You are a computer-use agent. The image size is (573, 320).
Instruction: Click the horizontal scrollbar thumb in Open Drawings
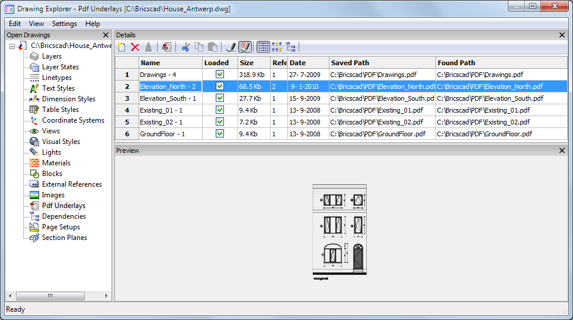pyautogui.click(x=50, y=296)
